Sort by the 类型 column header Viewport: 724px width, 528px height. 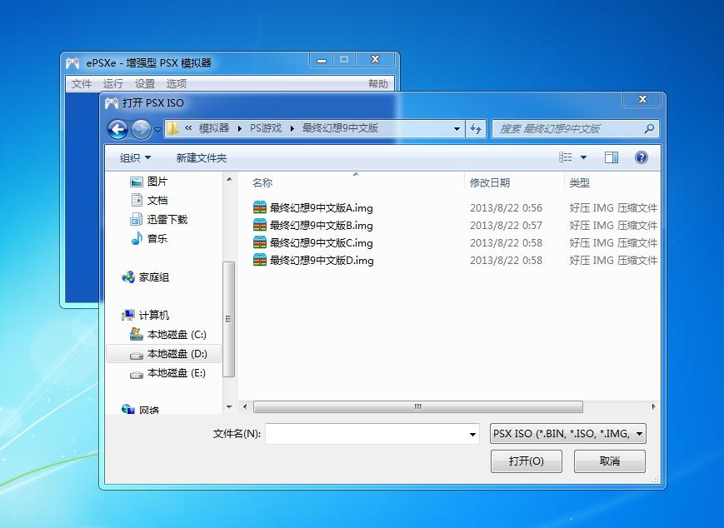[579, 182]
